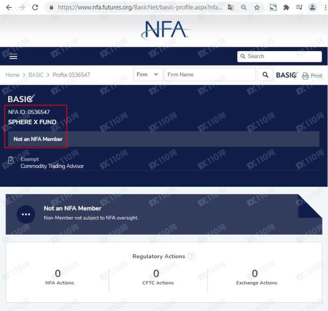Click the Not an NFA Member status bar
328x311 pixels.
tap(163, 139)
